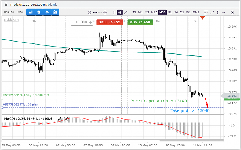The image size is (241, 150).
Task: Select the H1 timeframe
Action: click(x=170, y=12)
